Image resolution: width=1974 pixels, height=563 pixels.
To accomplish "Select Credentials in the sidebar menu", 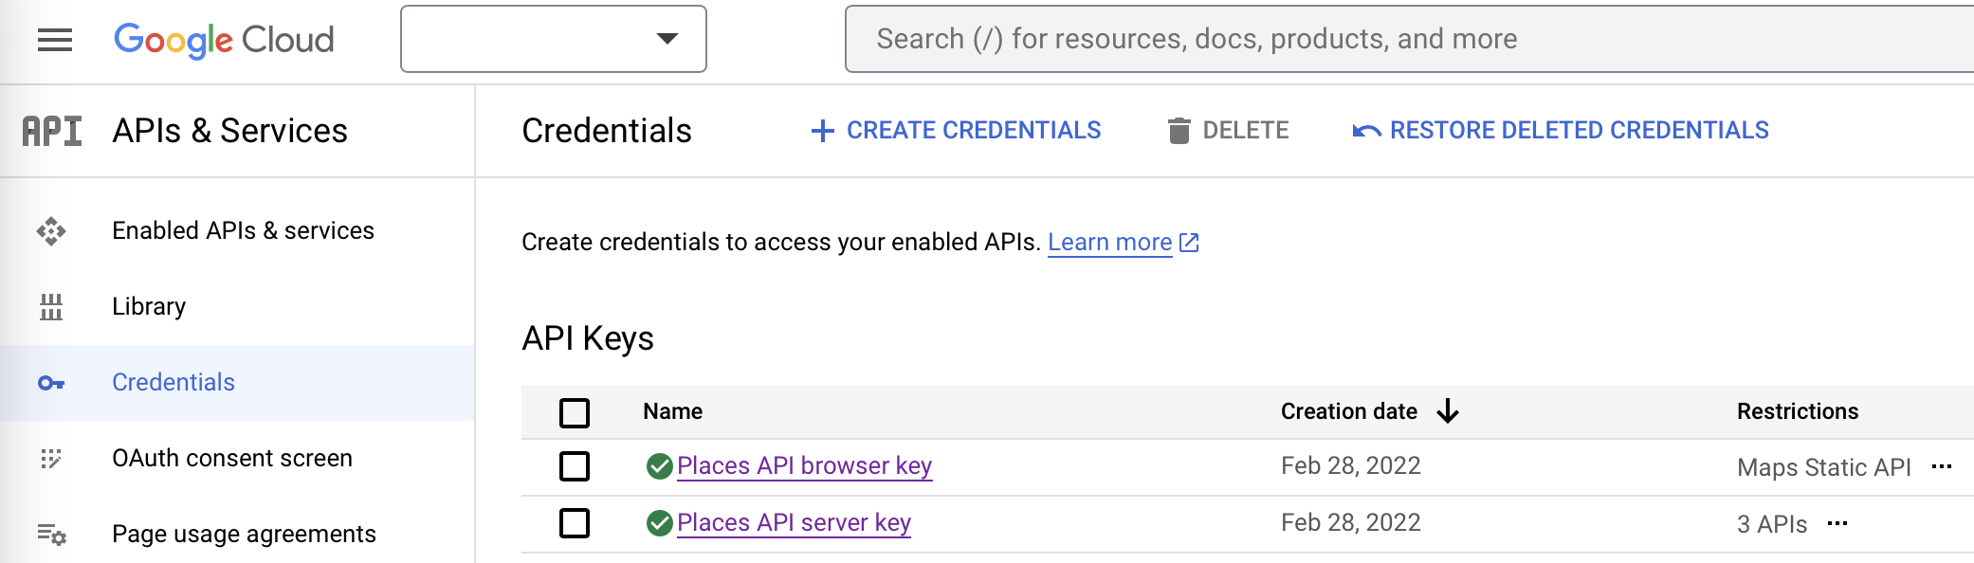I will 173,382.
